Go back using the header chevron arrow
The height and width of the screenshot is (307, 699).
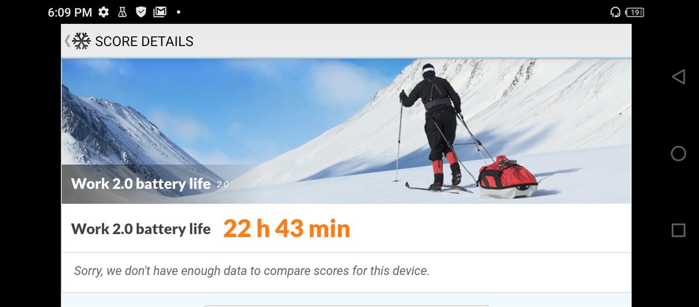[x=67, y=41]
